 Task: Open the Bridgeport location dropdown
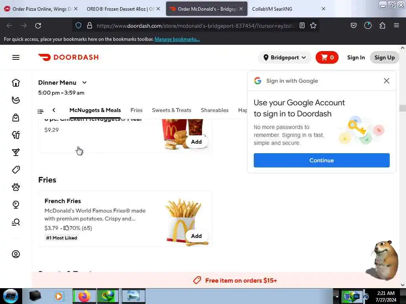[285, 57]
